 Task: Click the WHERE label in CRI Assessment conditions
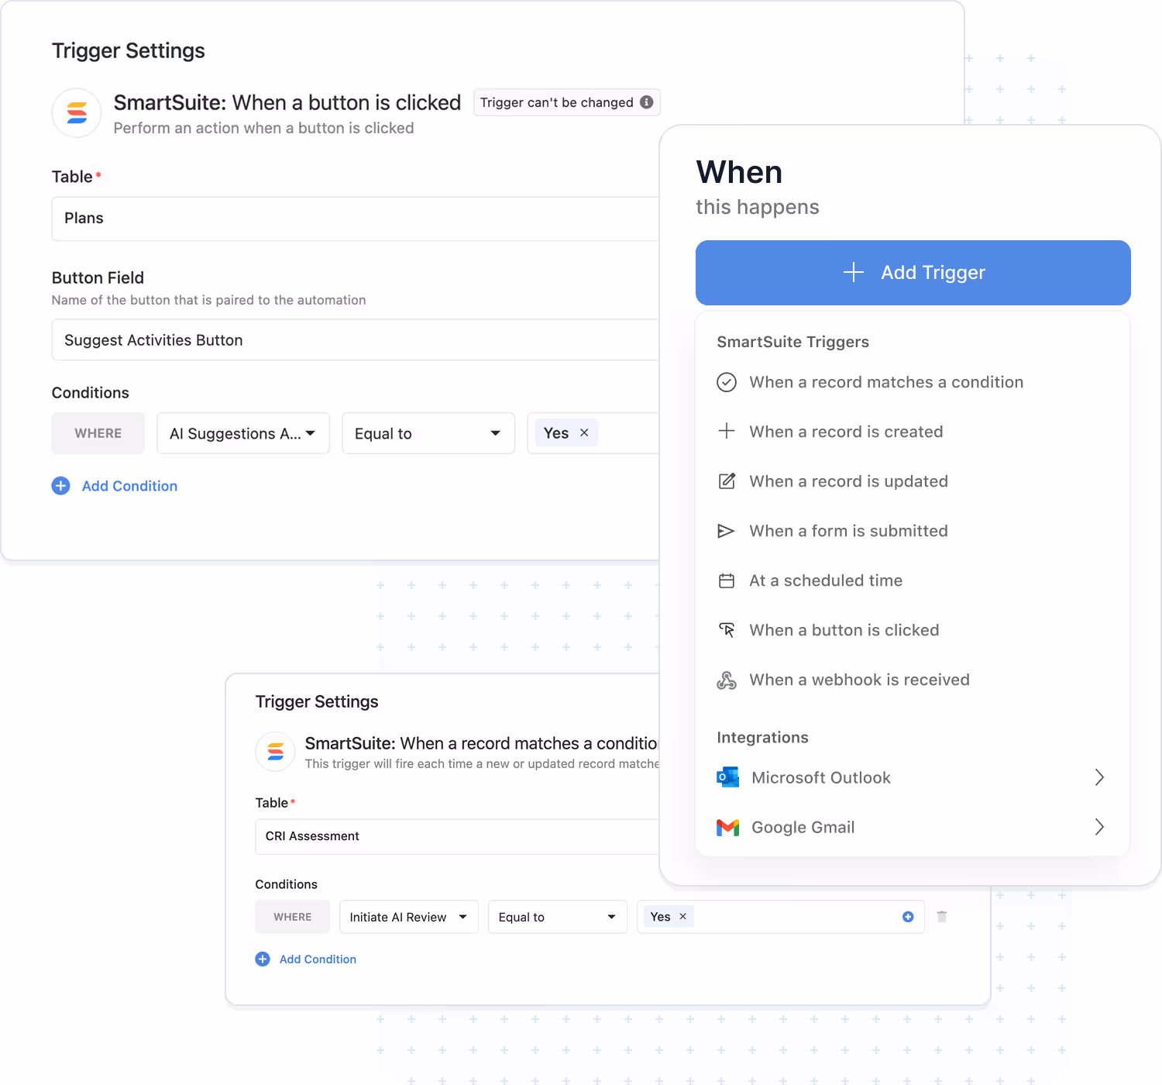293,917
